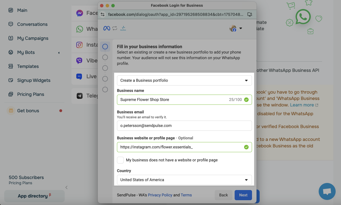
Task: Click the Business email input field
Action: (184, 126)
